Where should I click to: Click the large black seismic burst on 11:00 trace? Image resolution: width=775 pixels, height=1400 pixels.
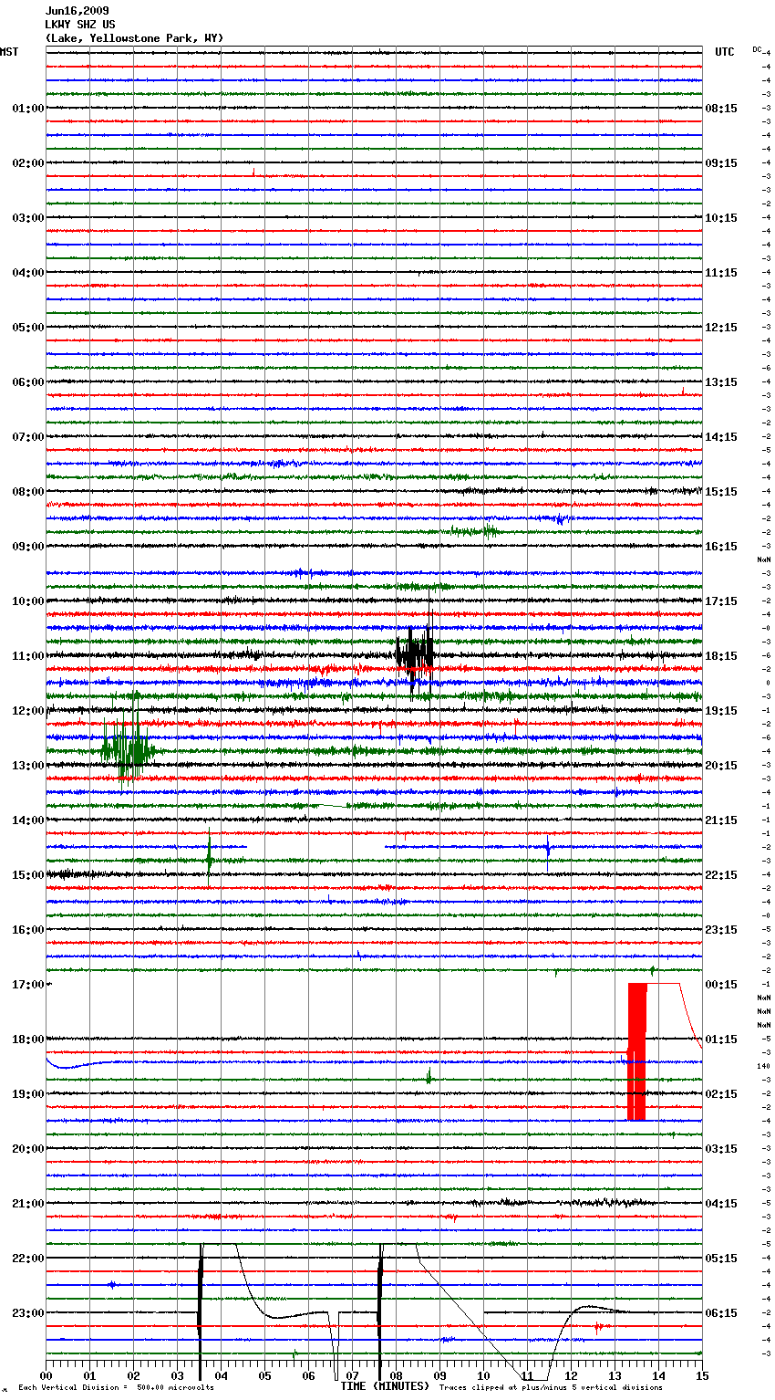415,653
